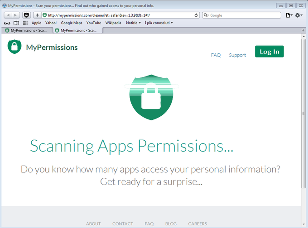Click the Reload page icon in address bar
Screen dimensions: 308x228
[196, 15]
